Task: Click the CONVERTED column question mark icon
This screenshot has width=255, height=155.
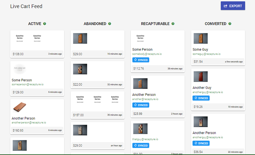Action: point(230,24)
